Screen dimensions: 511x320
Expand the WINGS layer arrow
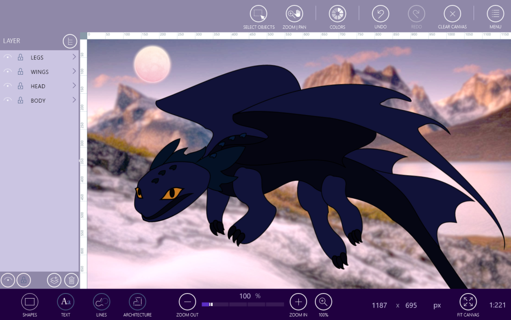[74, 72]
